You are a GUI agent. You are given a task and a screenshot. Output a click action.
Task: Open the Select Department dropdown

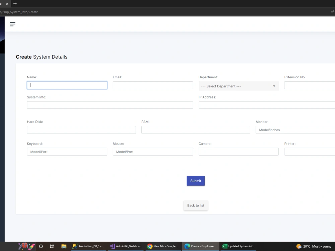tap(239, 86)
